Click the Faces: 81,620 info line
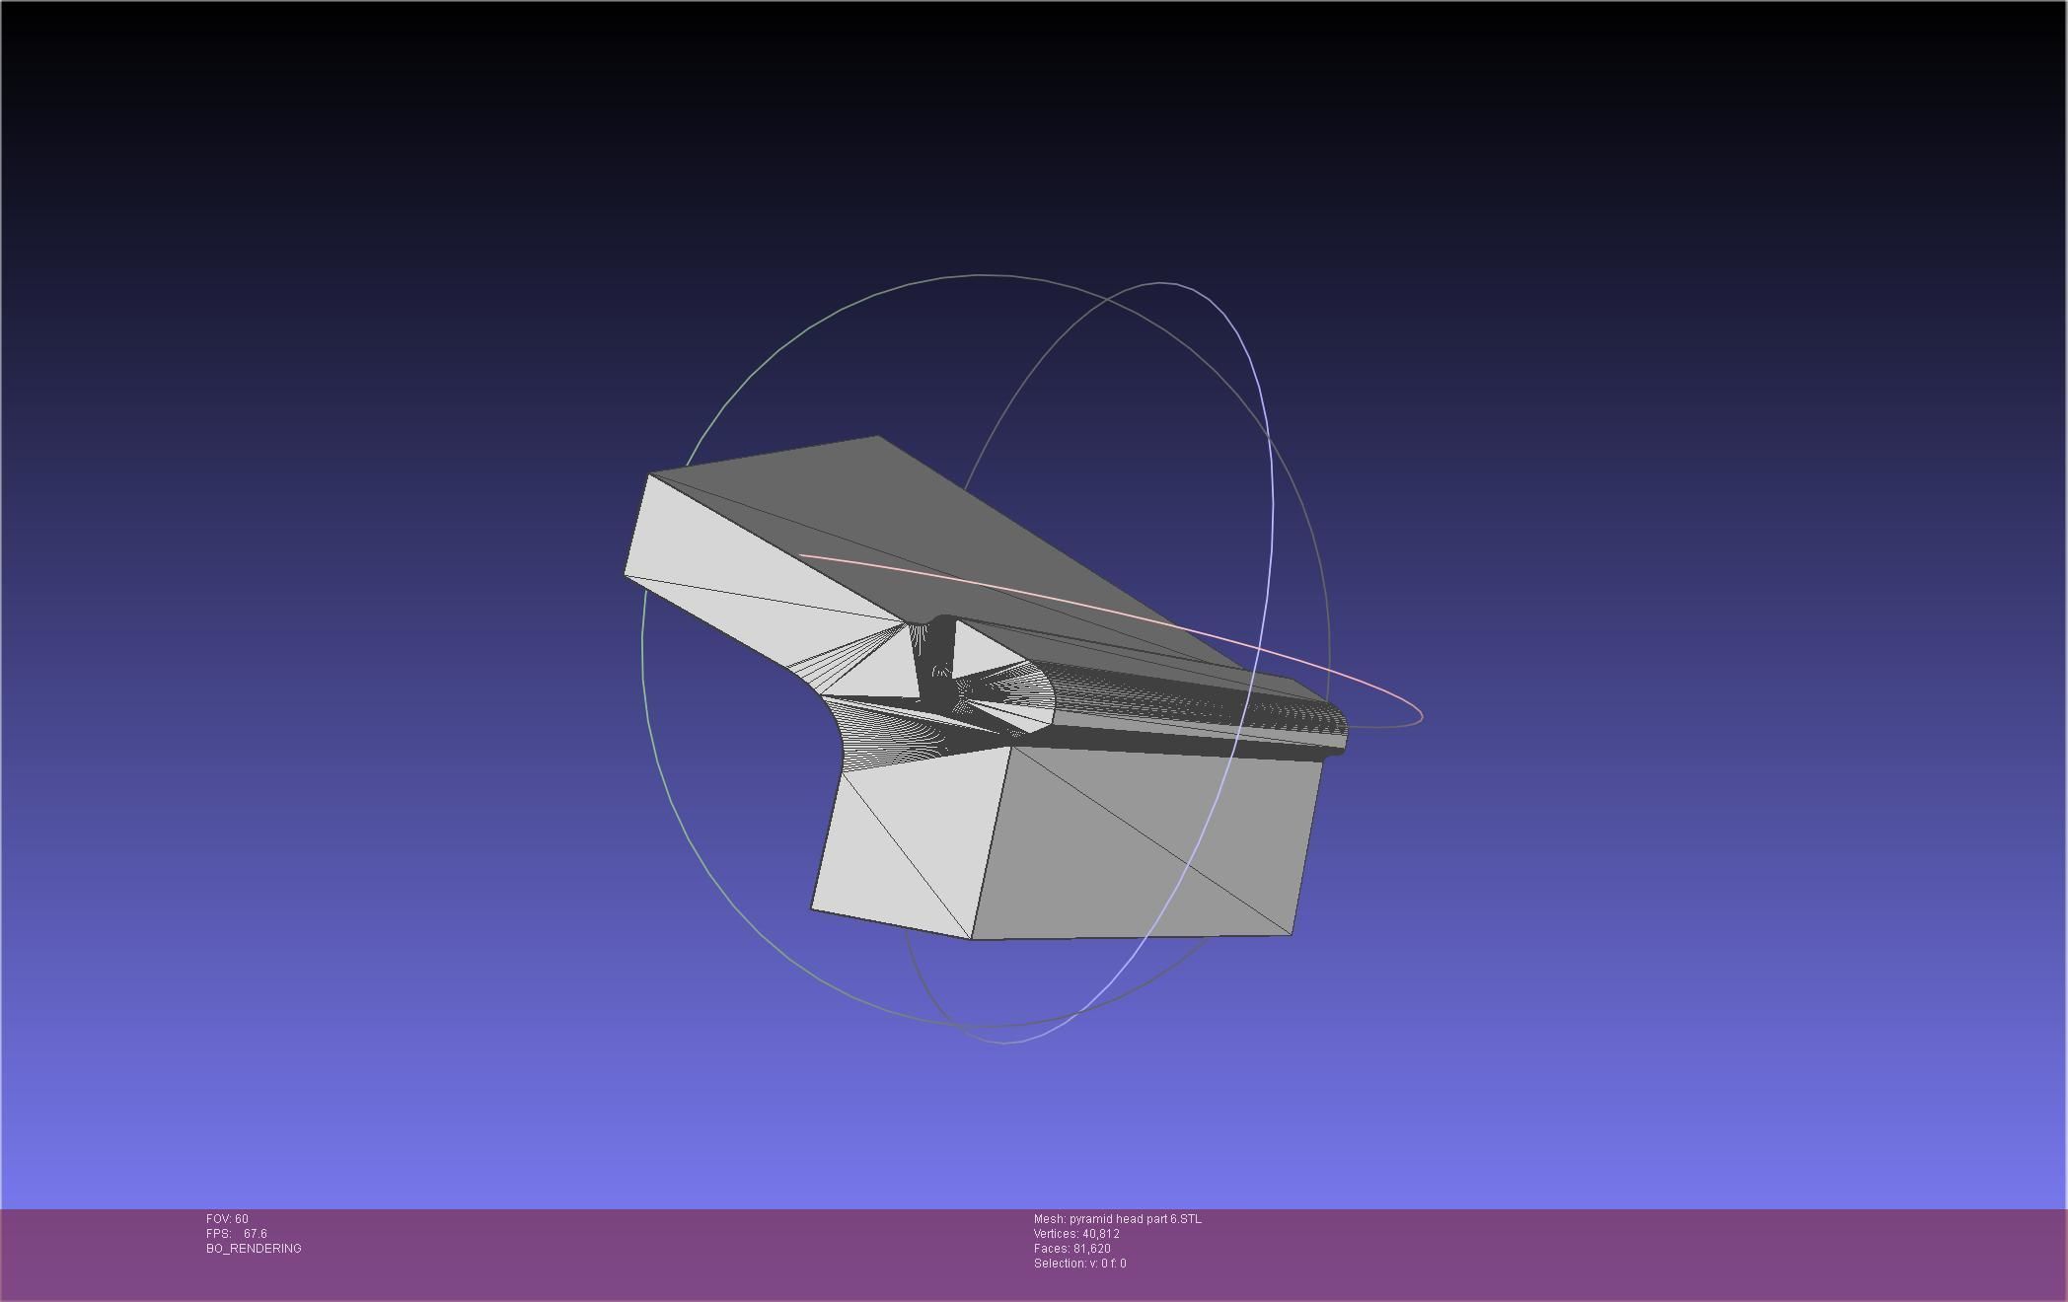 (1071, 1249)
